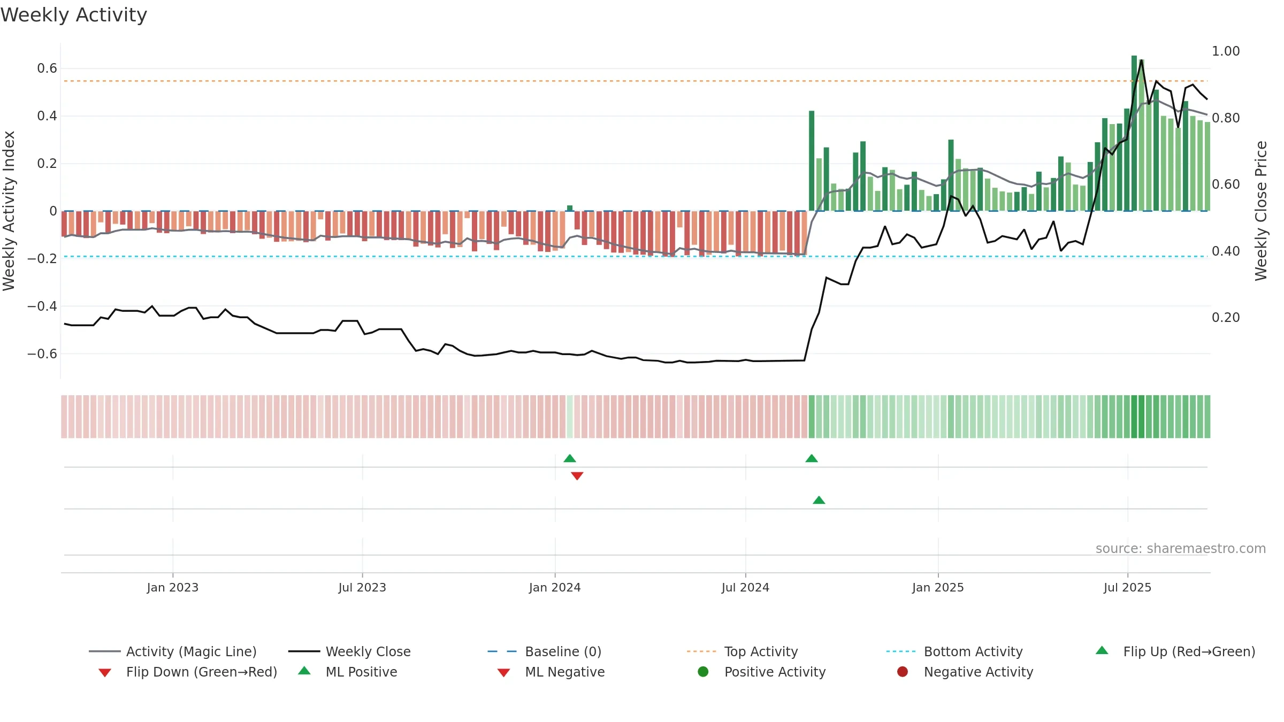Toggle the Activity (Magic Line) legend entry
The width and height of the screenshot is (1284, 722).
(x=173, y=651)
